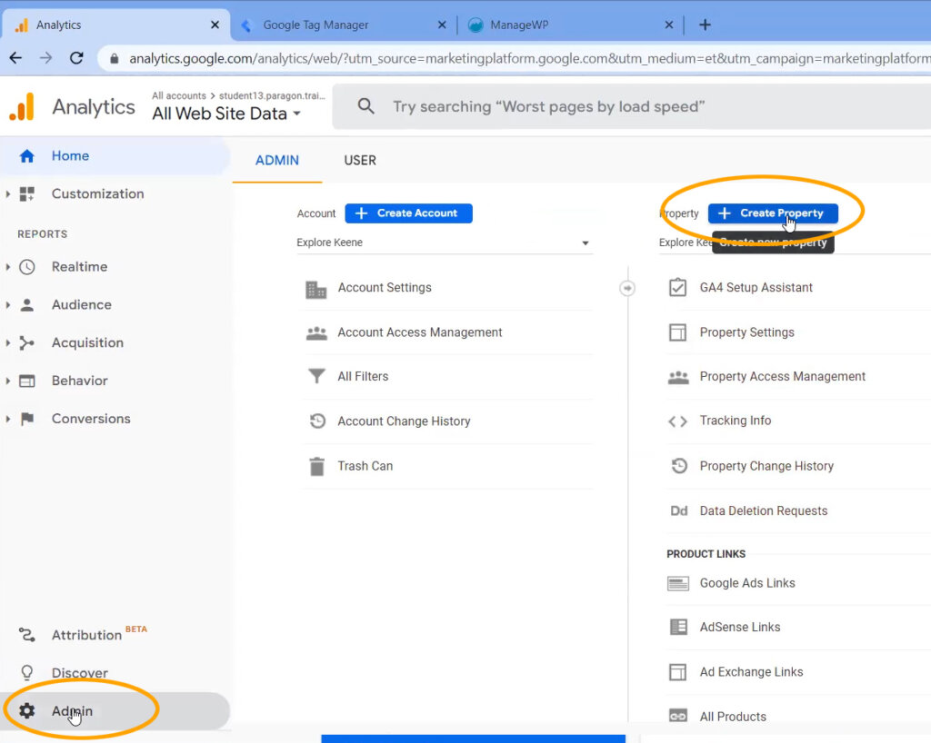This screenshot has height=743, width=931.
Task: Go to the Home sidebar item
Action: click(115, 156)
